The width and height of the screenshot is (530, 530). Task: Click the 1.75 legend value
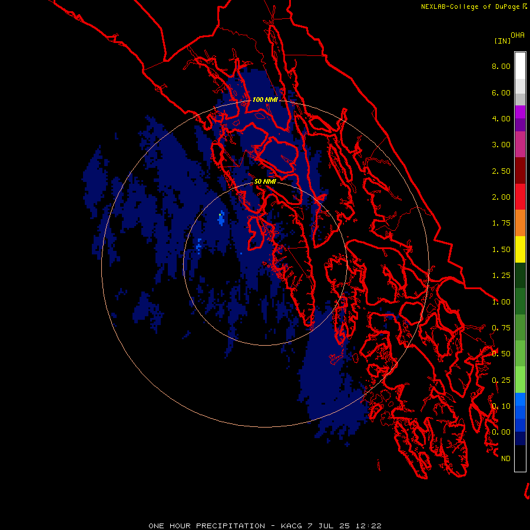click(x=501, y=223)
